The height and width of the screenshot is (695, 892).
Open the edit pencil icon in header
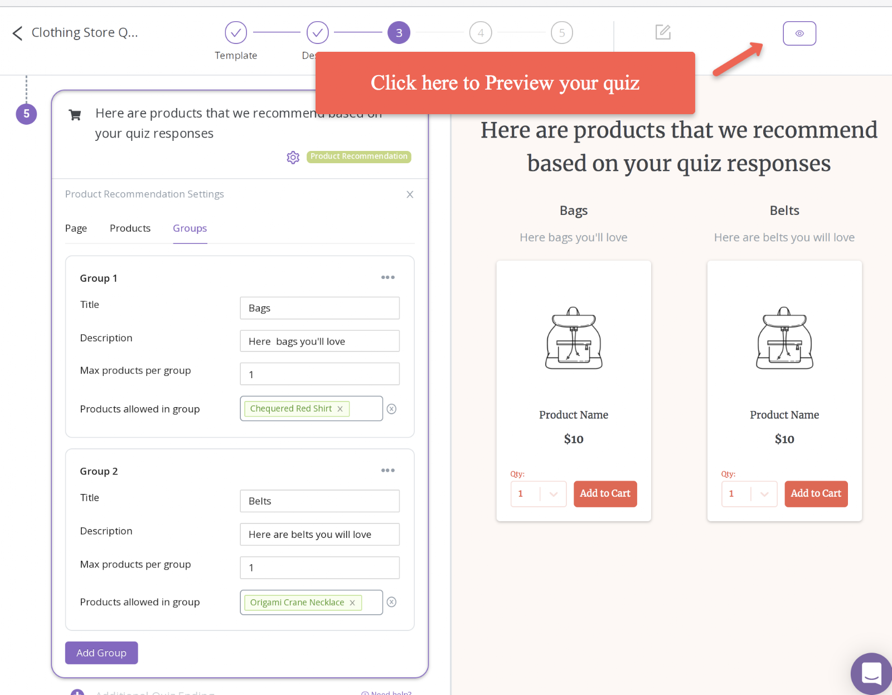[x=663, y=32]
